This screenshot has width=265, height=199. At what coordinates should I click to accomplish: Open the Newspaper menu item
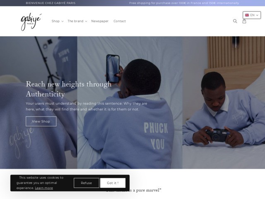100,21
